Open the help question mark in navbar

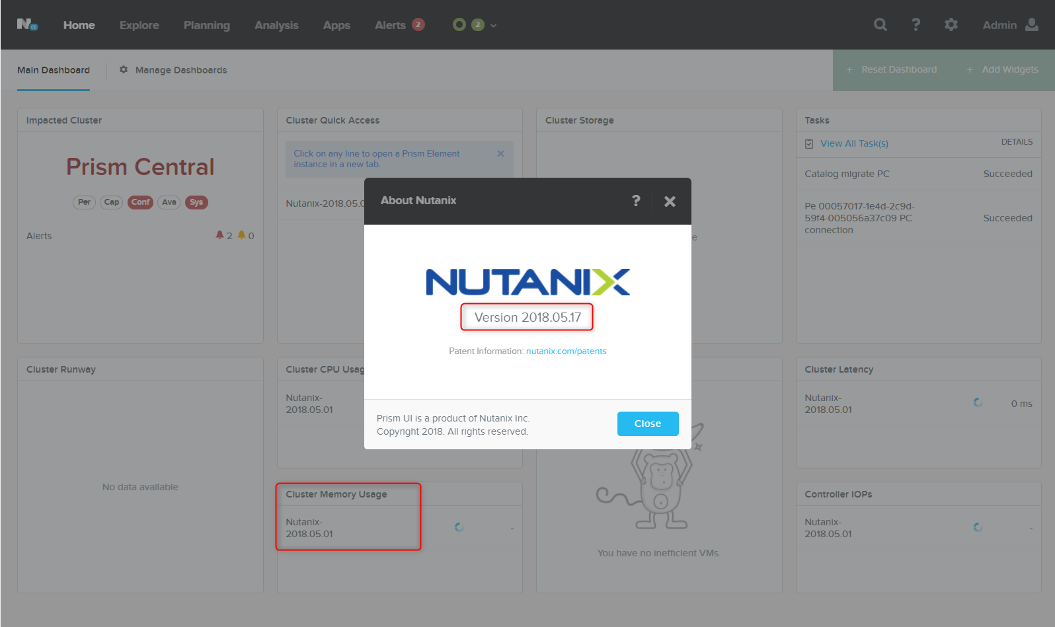click(x=916, y=24)
